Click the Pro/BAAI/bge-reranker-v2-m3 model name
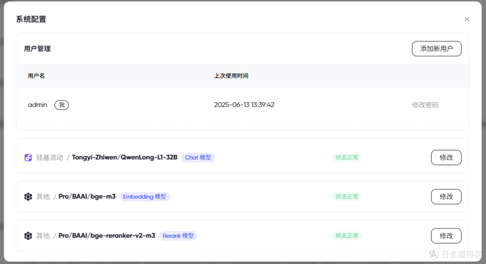The width and height of the screenshot is (486, 264). [x=107, y=236]
